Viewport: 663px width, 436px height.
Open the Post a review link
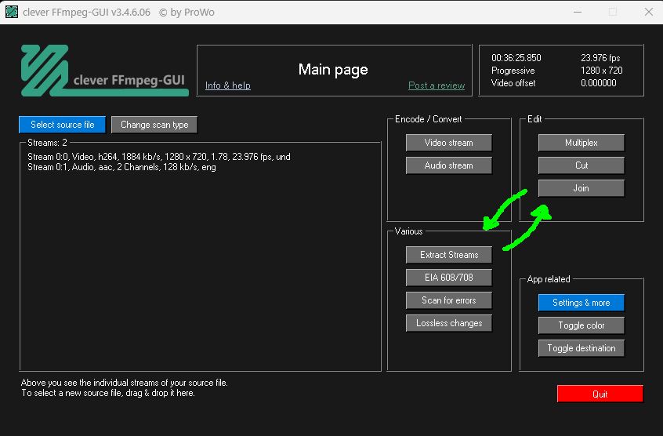[437, 85]
